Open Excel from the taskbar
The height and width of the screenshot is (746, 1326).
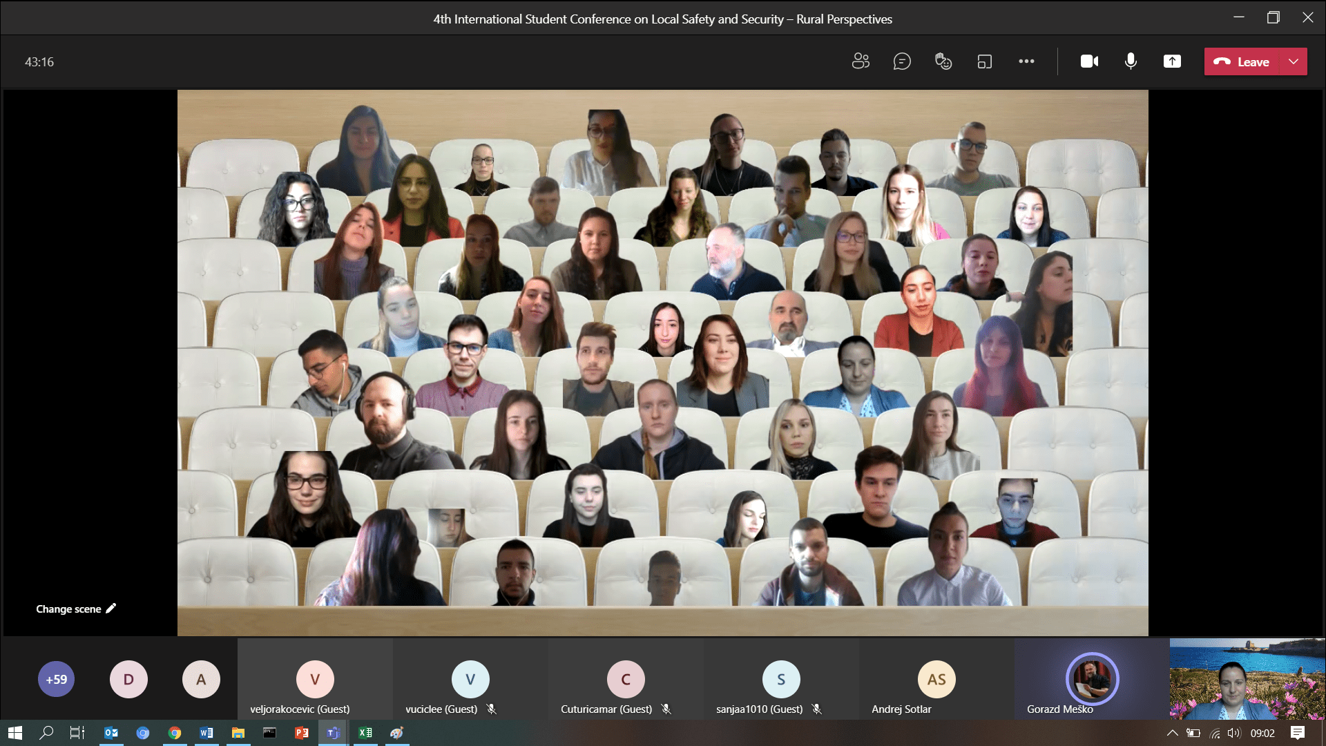point(365,733)
